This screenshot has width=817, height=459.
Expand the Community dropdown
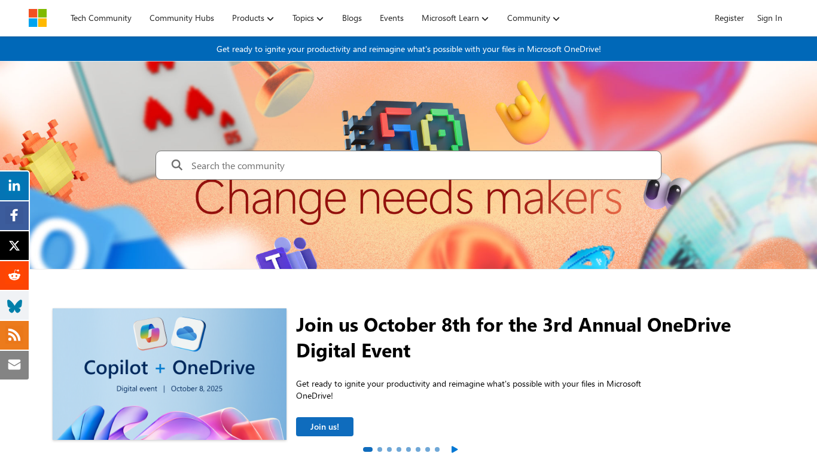(x=534, y=18)
